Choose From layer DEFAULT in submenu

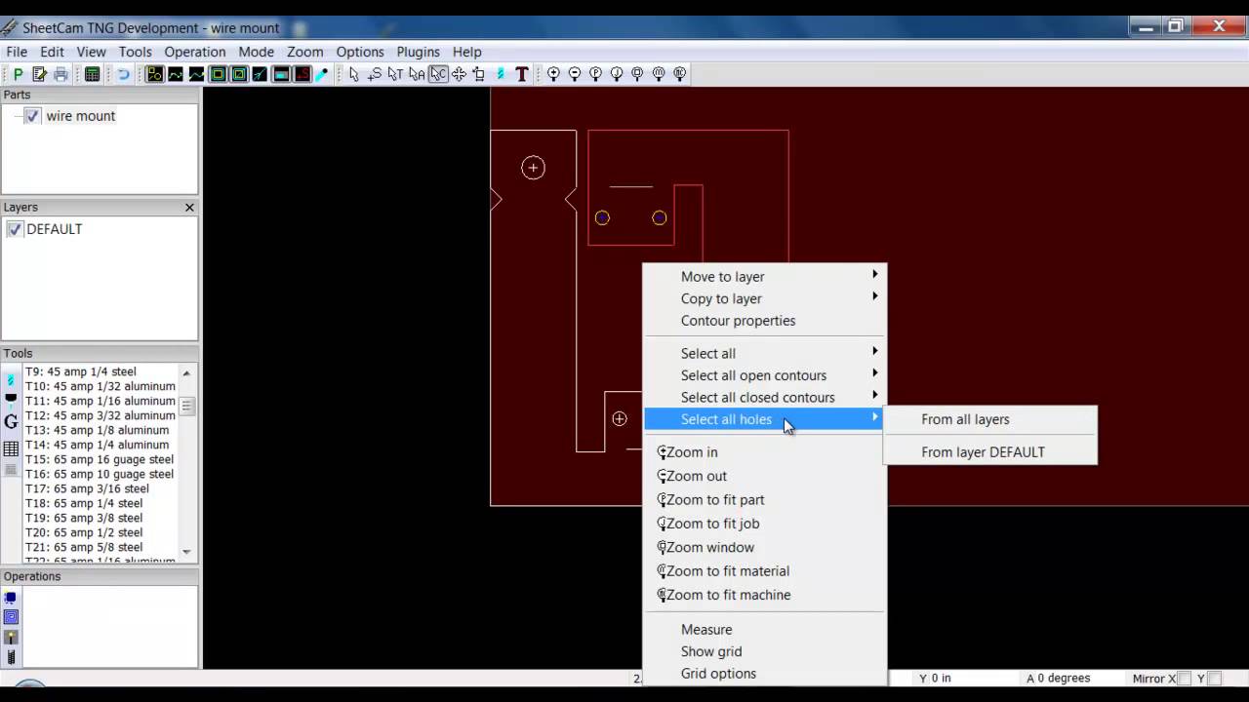click(x=990, y=452)
